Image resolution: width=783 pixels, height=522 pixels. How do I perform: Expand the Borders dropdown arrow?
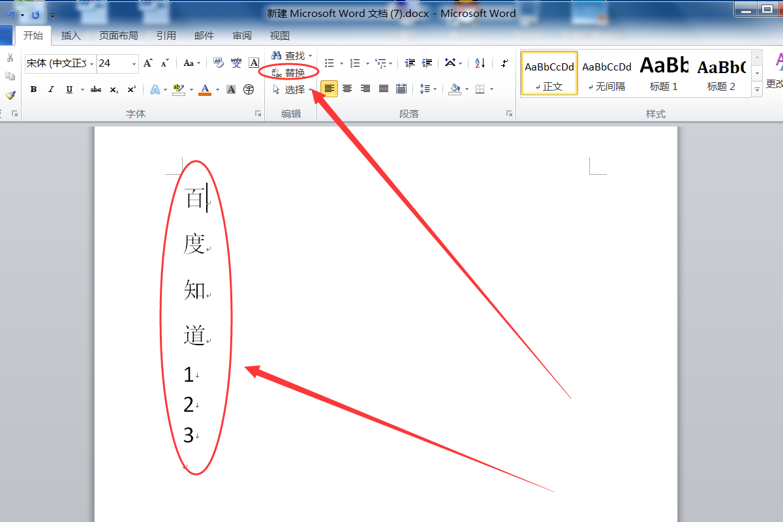click(x=491, y=89)
